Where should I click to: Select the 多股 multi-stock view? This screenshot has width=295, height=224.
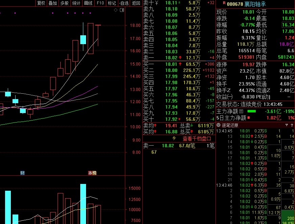click(x=64, y=3)
